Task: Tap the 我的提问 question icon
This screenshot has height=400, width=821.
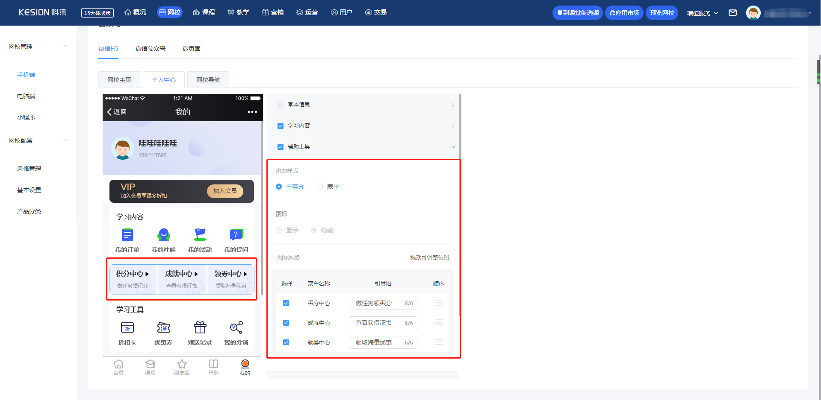Action: pos(236,235)
